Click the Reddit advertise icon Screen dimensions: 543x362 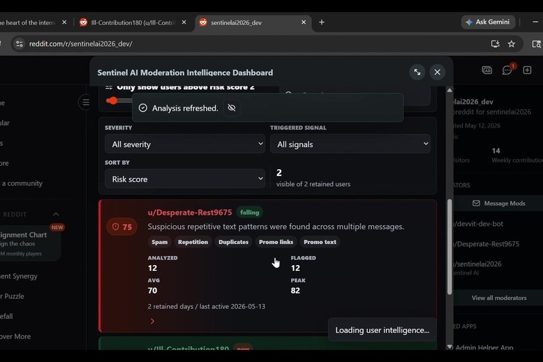(487, 70)
